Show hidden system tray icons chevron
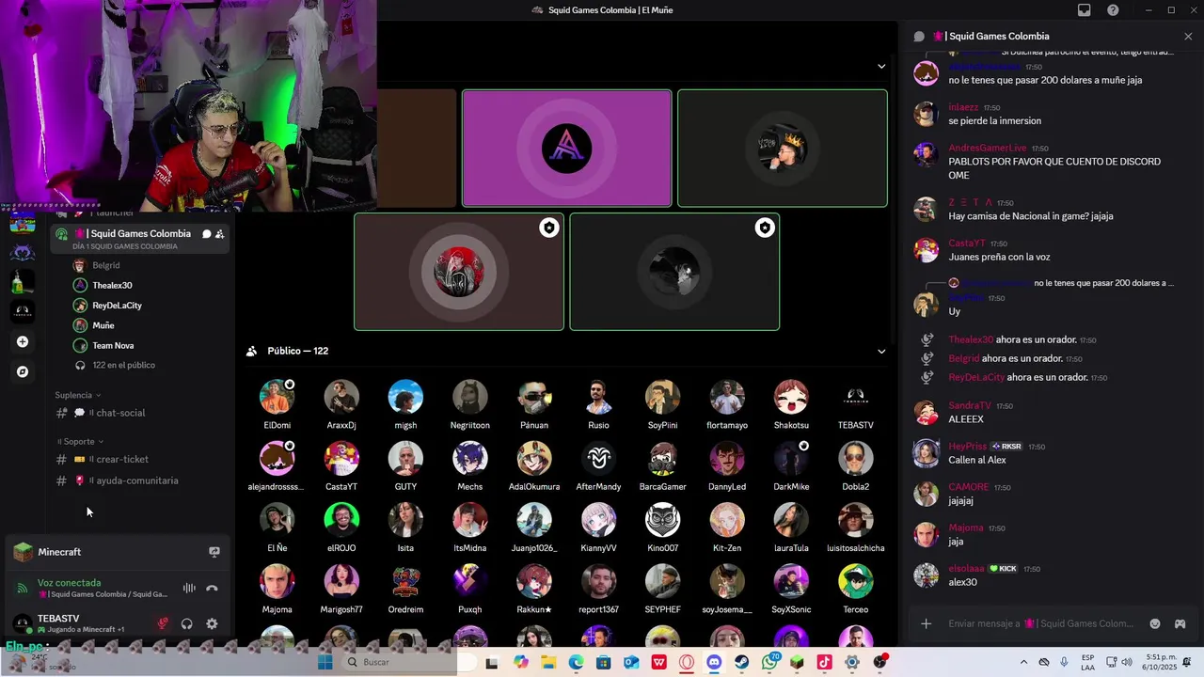The image size is (1204, 677). click(1023, 662)
